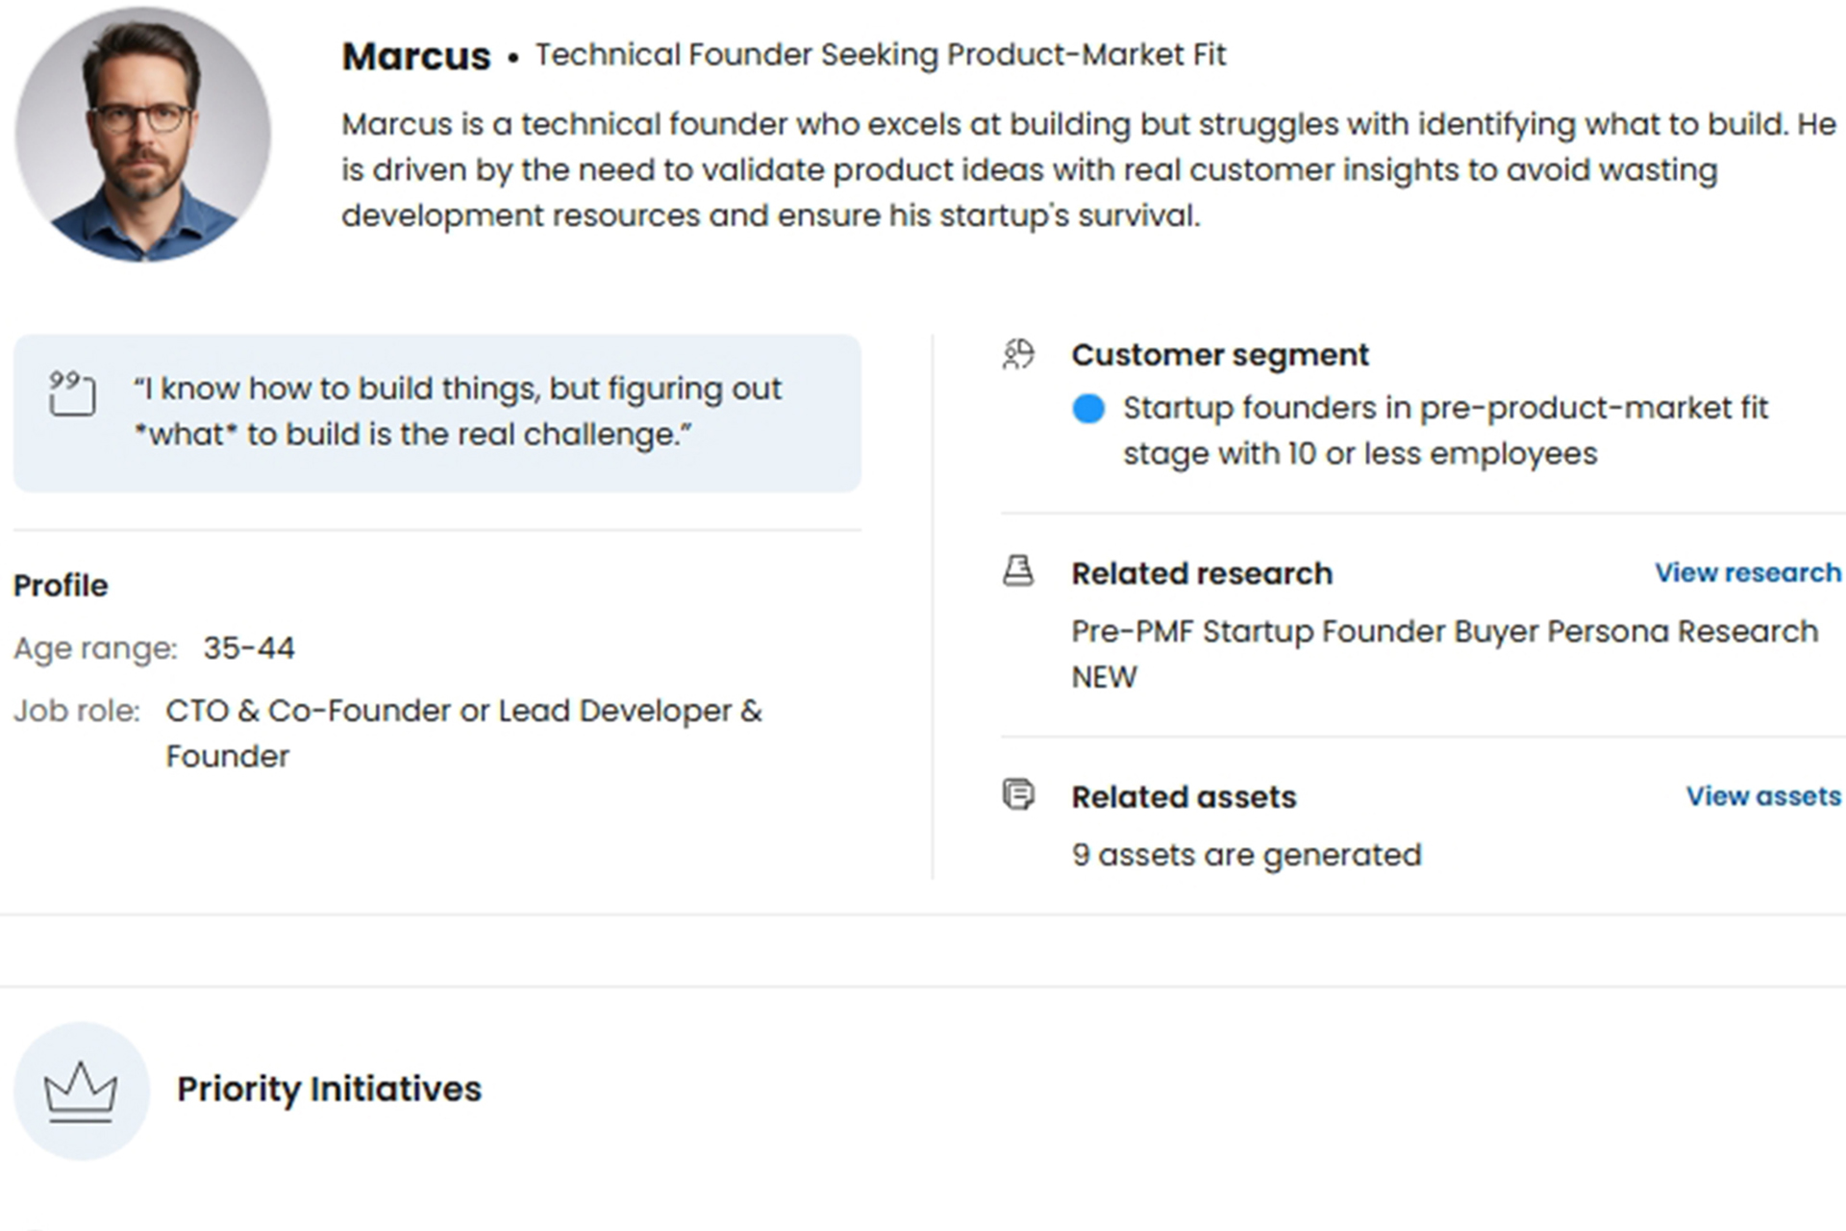Open the View assets link
Screen dimensions: 1846x1231
pyautogui.click(x=1762, y=796)
